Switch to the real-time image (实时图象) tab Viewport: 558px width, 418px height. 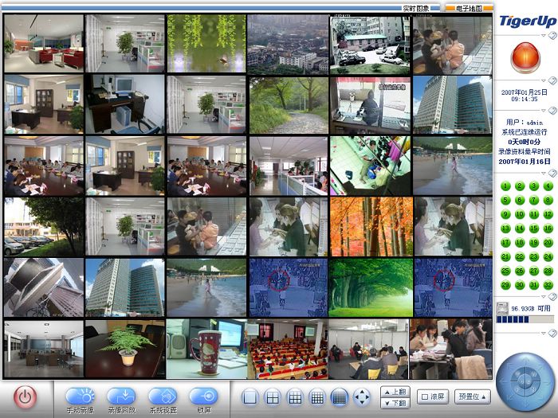(415, 8)
